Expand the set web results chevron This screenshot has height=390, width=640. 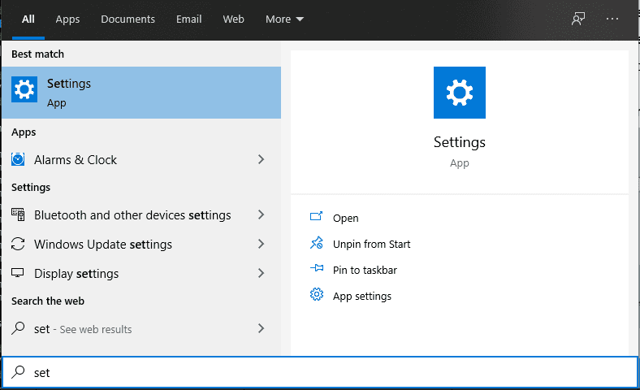pyautogui.click(x=262, y=328)
